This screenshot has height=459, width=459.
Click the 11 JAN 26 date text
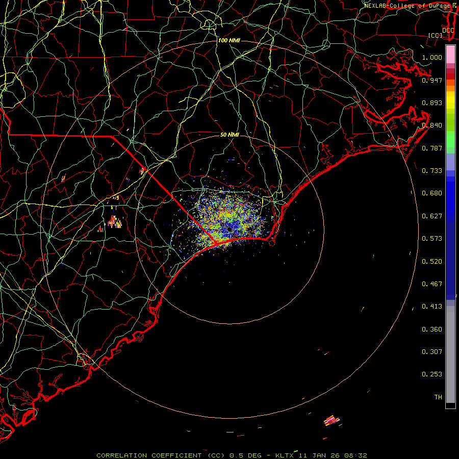pyautogui.click(x=319, y=455)
